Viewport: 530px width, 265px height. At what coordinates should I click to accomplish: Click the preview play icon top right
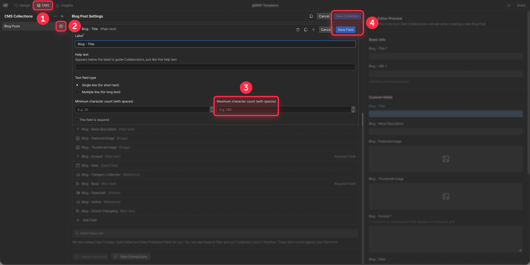click(509, 5)
